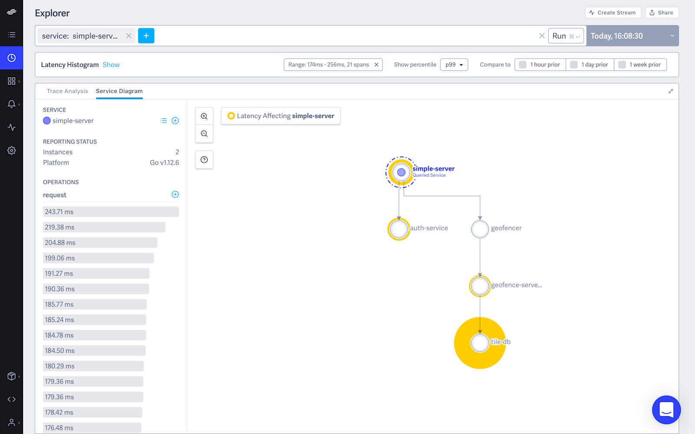Open the user account sidebar icon

(x=12, y=422)
